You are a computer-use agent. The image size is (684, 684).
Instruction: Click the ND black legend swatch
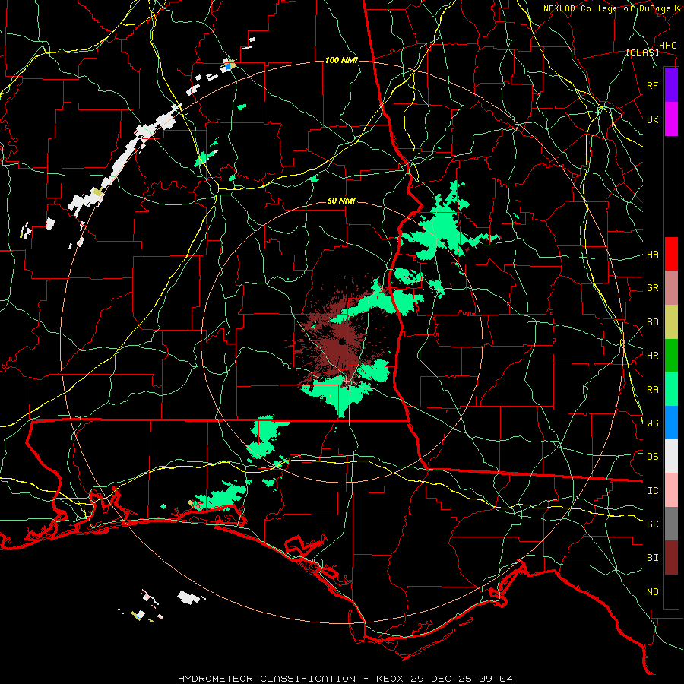pos(671,591)
